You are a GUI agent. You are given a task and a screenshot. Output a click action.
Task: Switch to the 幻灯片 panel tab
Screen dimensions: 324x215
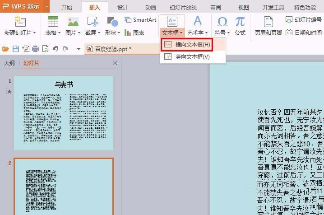point(32,63)
